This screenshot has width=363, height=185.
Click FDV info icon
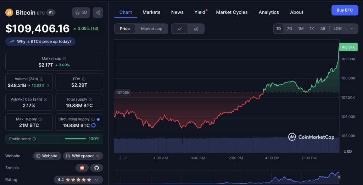pos(84,79)
